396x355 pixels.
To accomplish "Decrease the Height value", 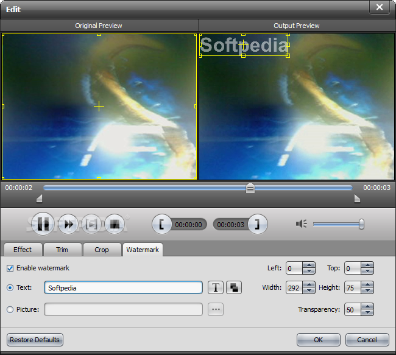I will (x=367, y=290).
